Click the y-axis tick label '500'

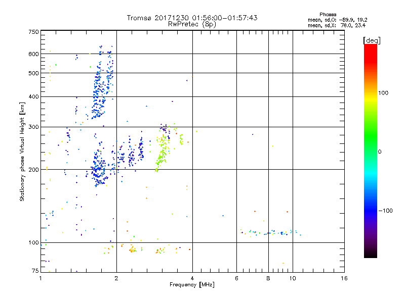click(x=33, y=73)
